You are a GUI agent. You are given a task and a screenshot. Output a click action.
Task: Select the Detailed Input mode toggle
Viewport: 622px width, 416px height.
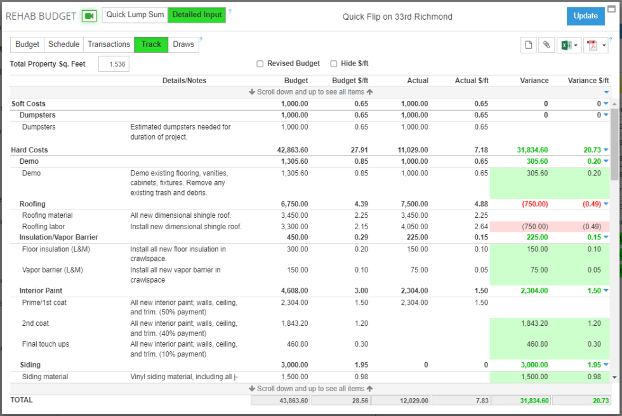point(197,15)
